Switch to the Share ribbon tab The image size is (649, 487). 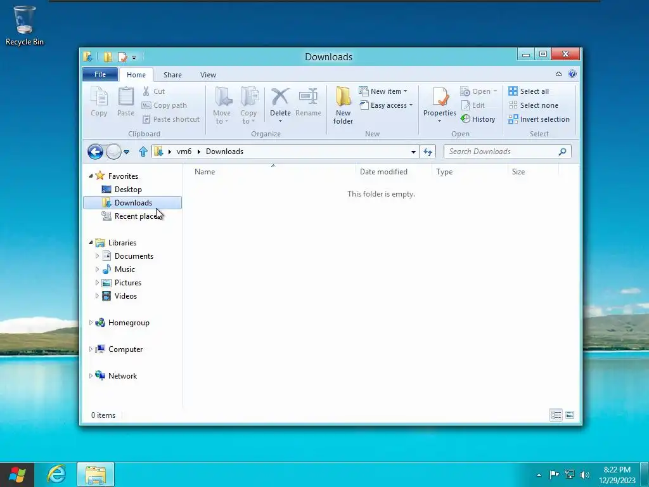(x=172, y=75)
